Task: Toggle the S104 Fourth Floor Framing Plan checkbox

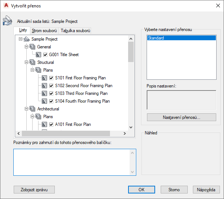Action: click(51, 101)
